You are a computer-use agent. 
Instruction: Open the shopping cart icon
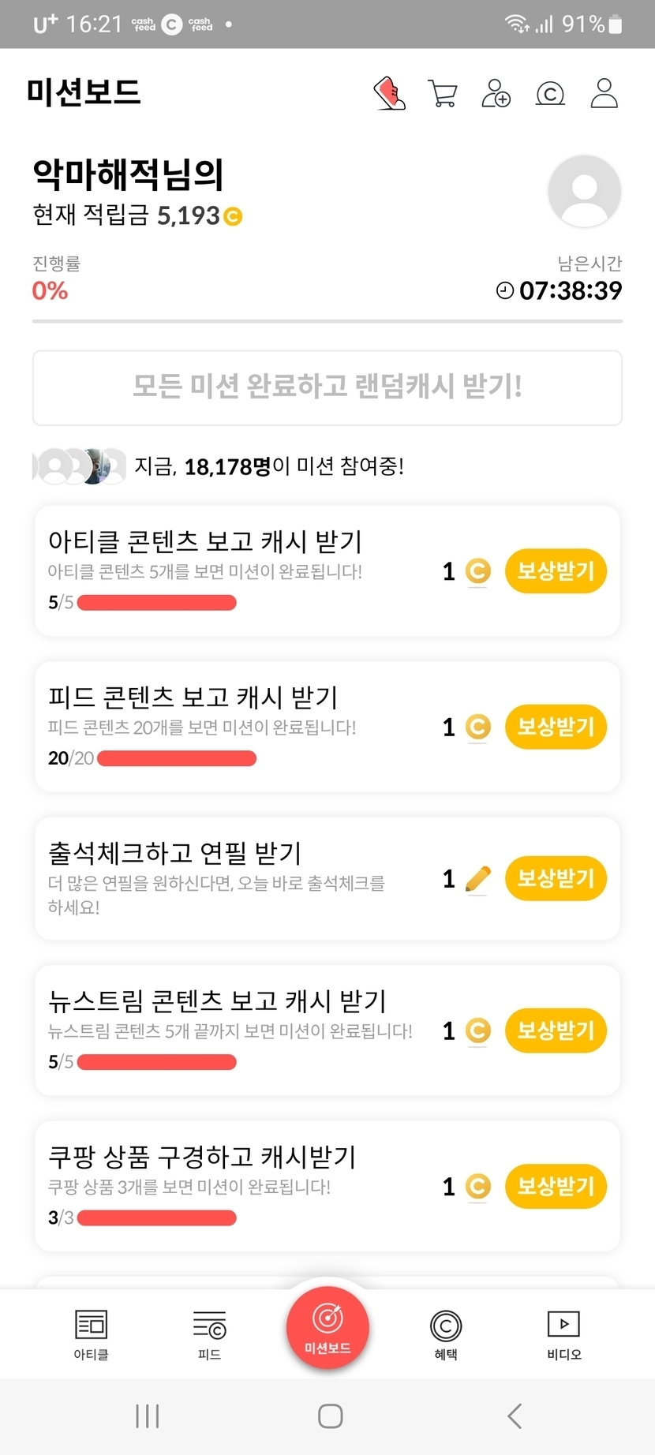pyautogui.click(x=443, y=93)
